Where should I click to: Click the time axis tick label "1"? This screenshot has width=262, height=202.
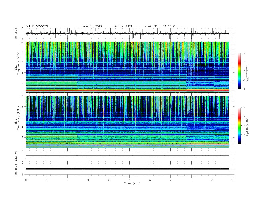click(47, 180)
